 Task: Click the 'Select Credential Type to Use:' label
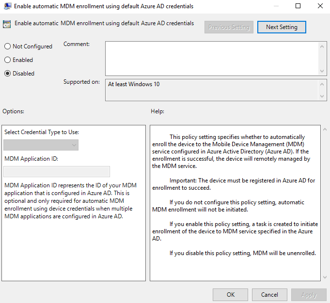click(x=42, y=132)
